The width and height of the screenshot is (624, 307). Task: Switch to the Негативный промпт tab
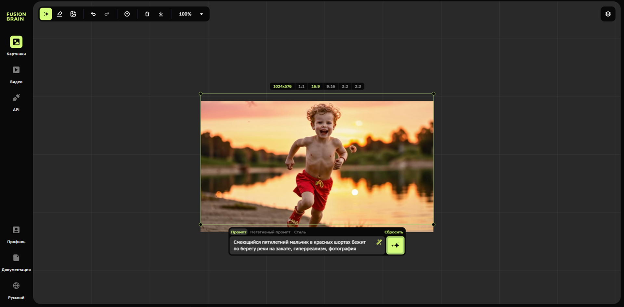pos(270,232)
